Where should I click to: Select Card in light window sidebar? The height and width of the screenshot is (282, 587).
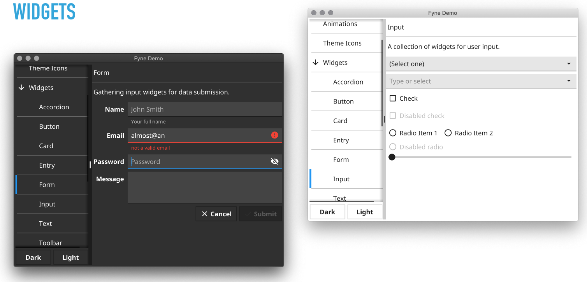340,121
